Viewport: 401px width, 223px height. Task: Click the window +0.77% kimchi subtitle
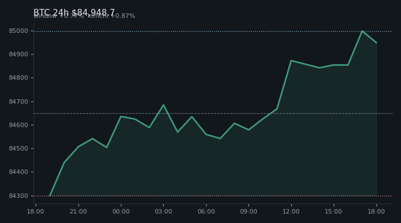[x=84, y=16]
